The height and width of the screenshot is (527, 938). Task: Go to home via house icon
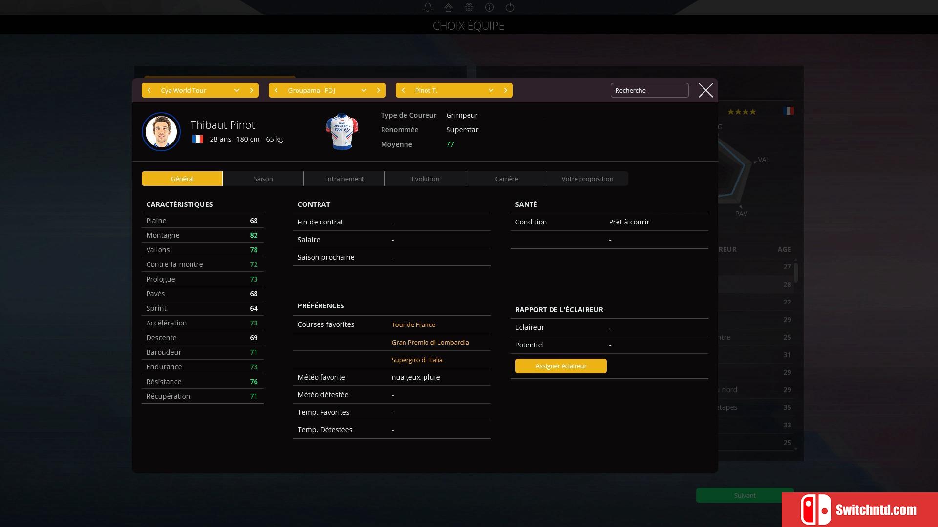tap(448, 7)
